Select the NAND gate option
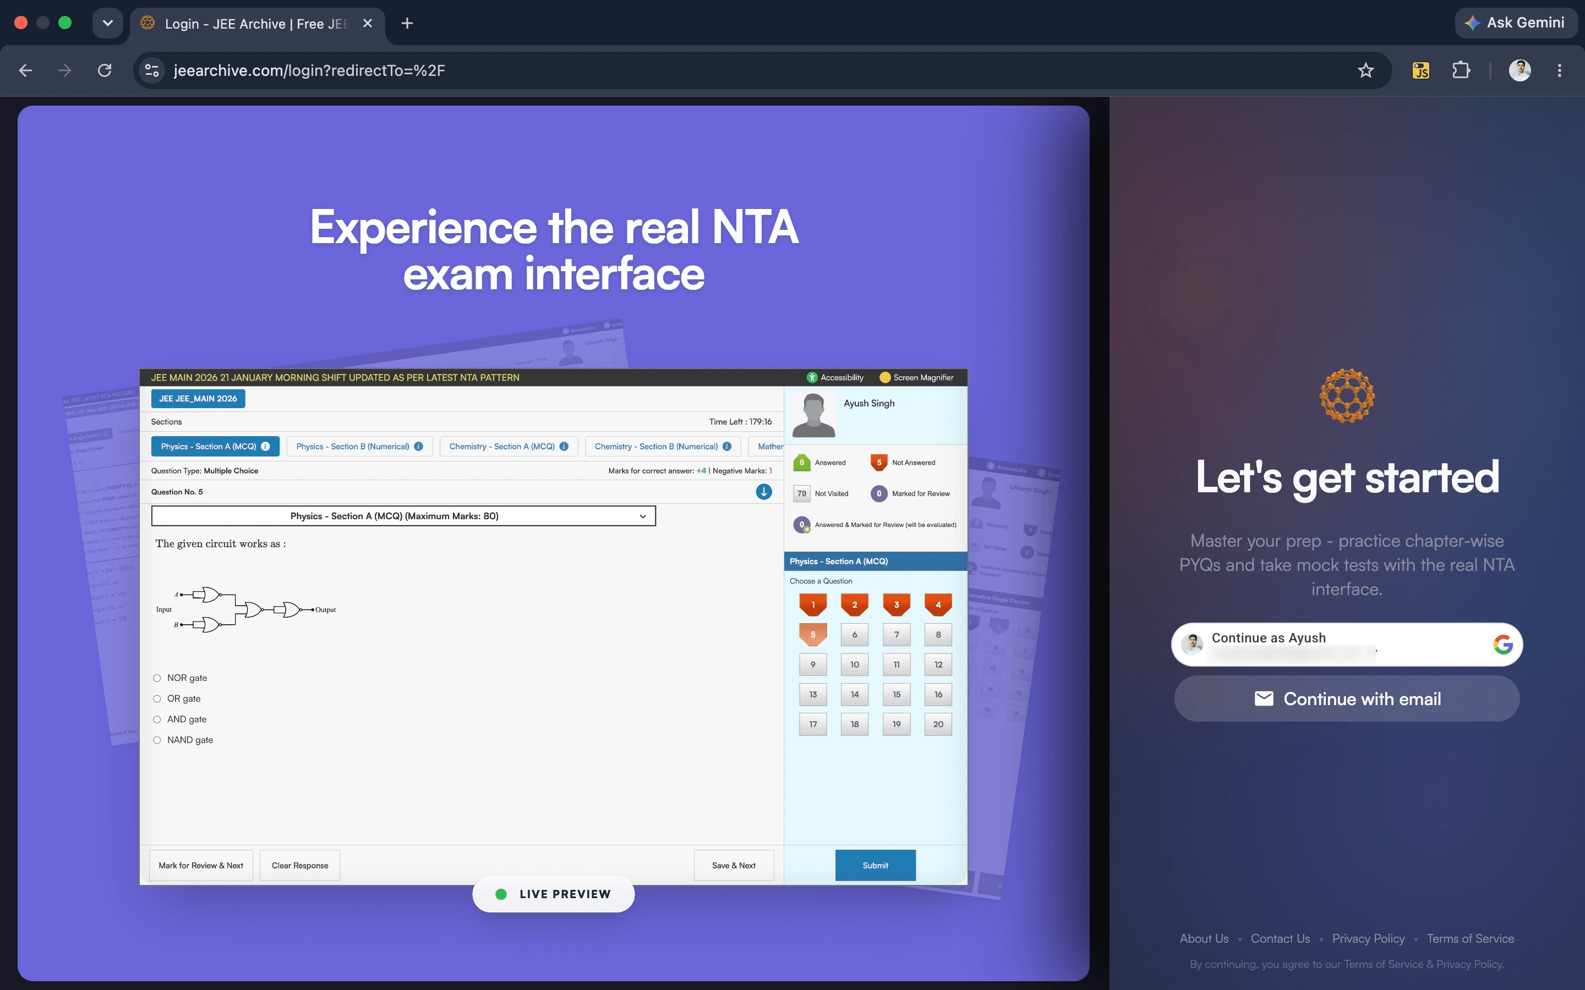 [x=157, y=740]
